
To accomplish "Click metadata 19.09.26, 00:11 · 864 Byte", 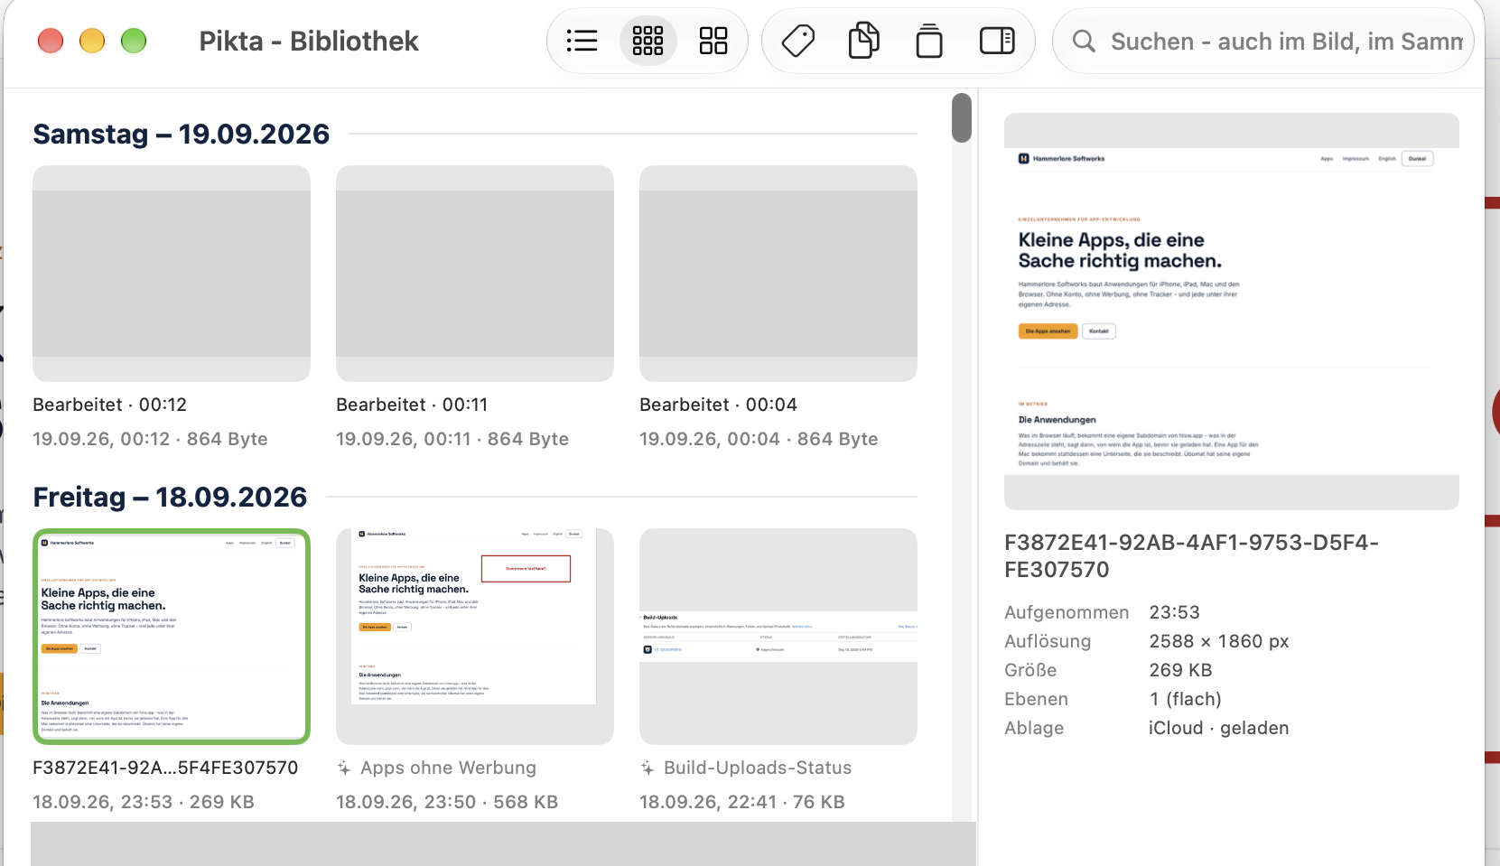I will click(452, 439).
